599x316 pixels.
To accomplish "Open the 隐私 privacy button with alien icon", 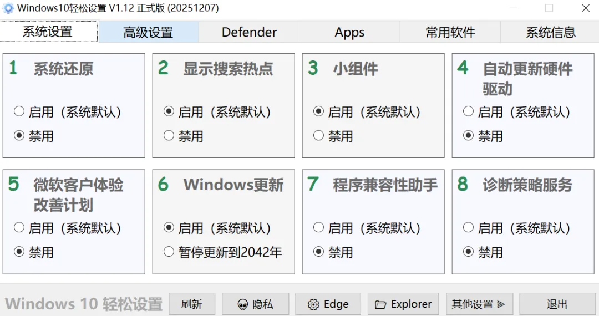I will click(x=255, y=304).
